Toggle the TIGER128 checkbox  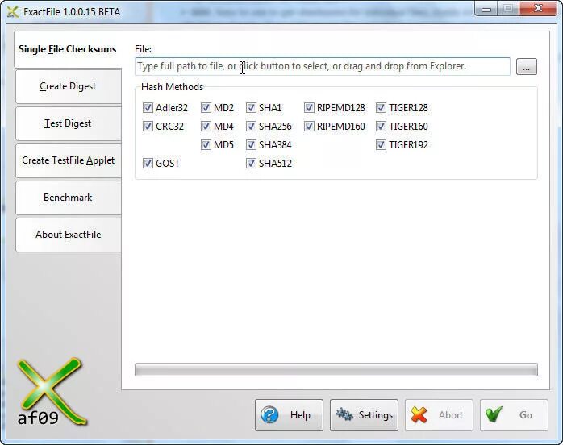381,108
